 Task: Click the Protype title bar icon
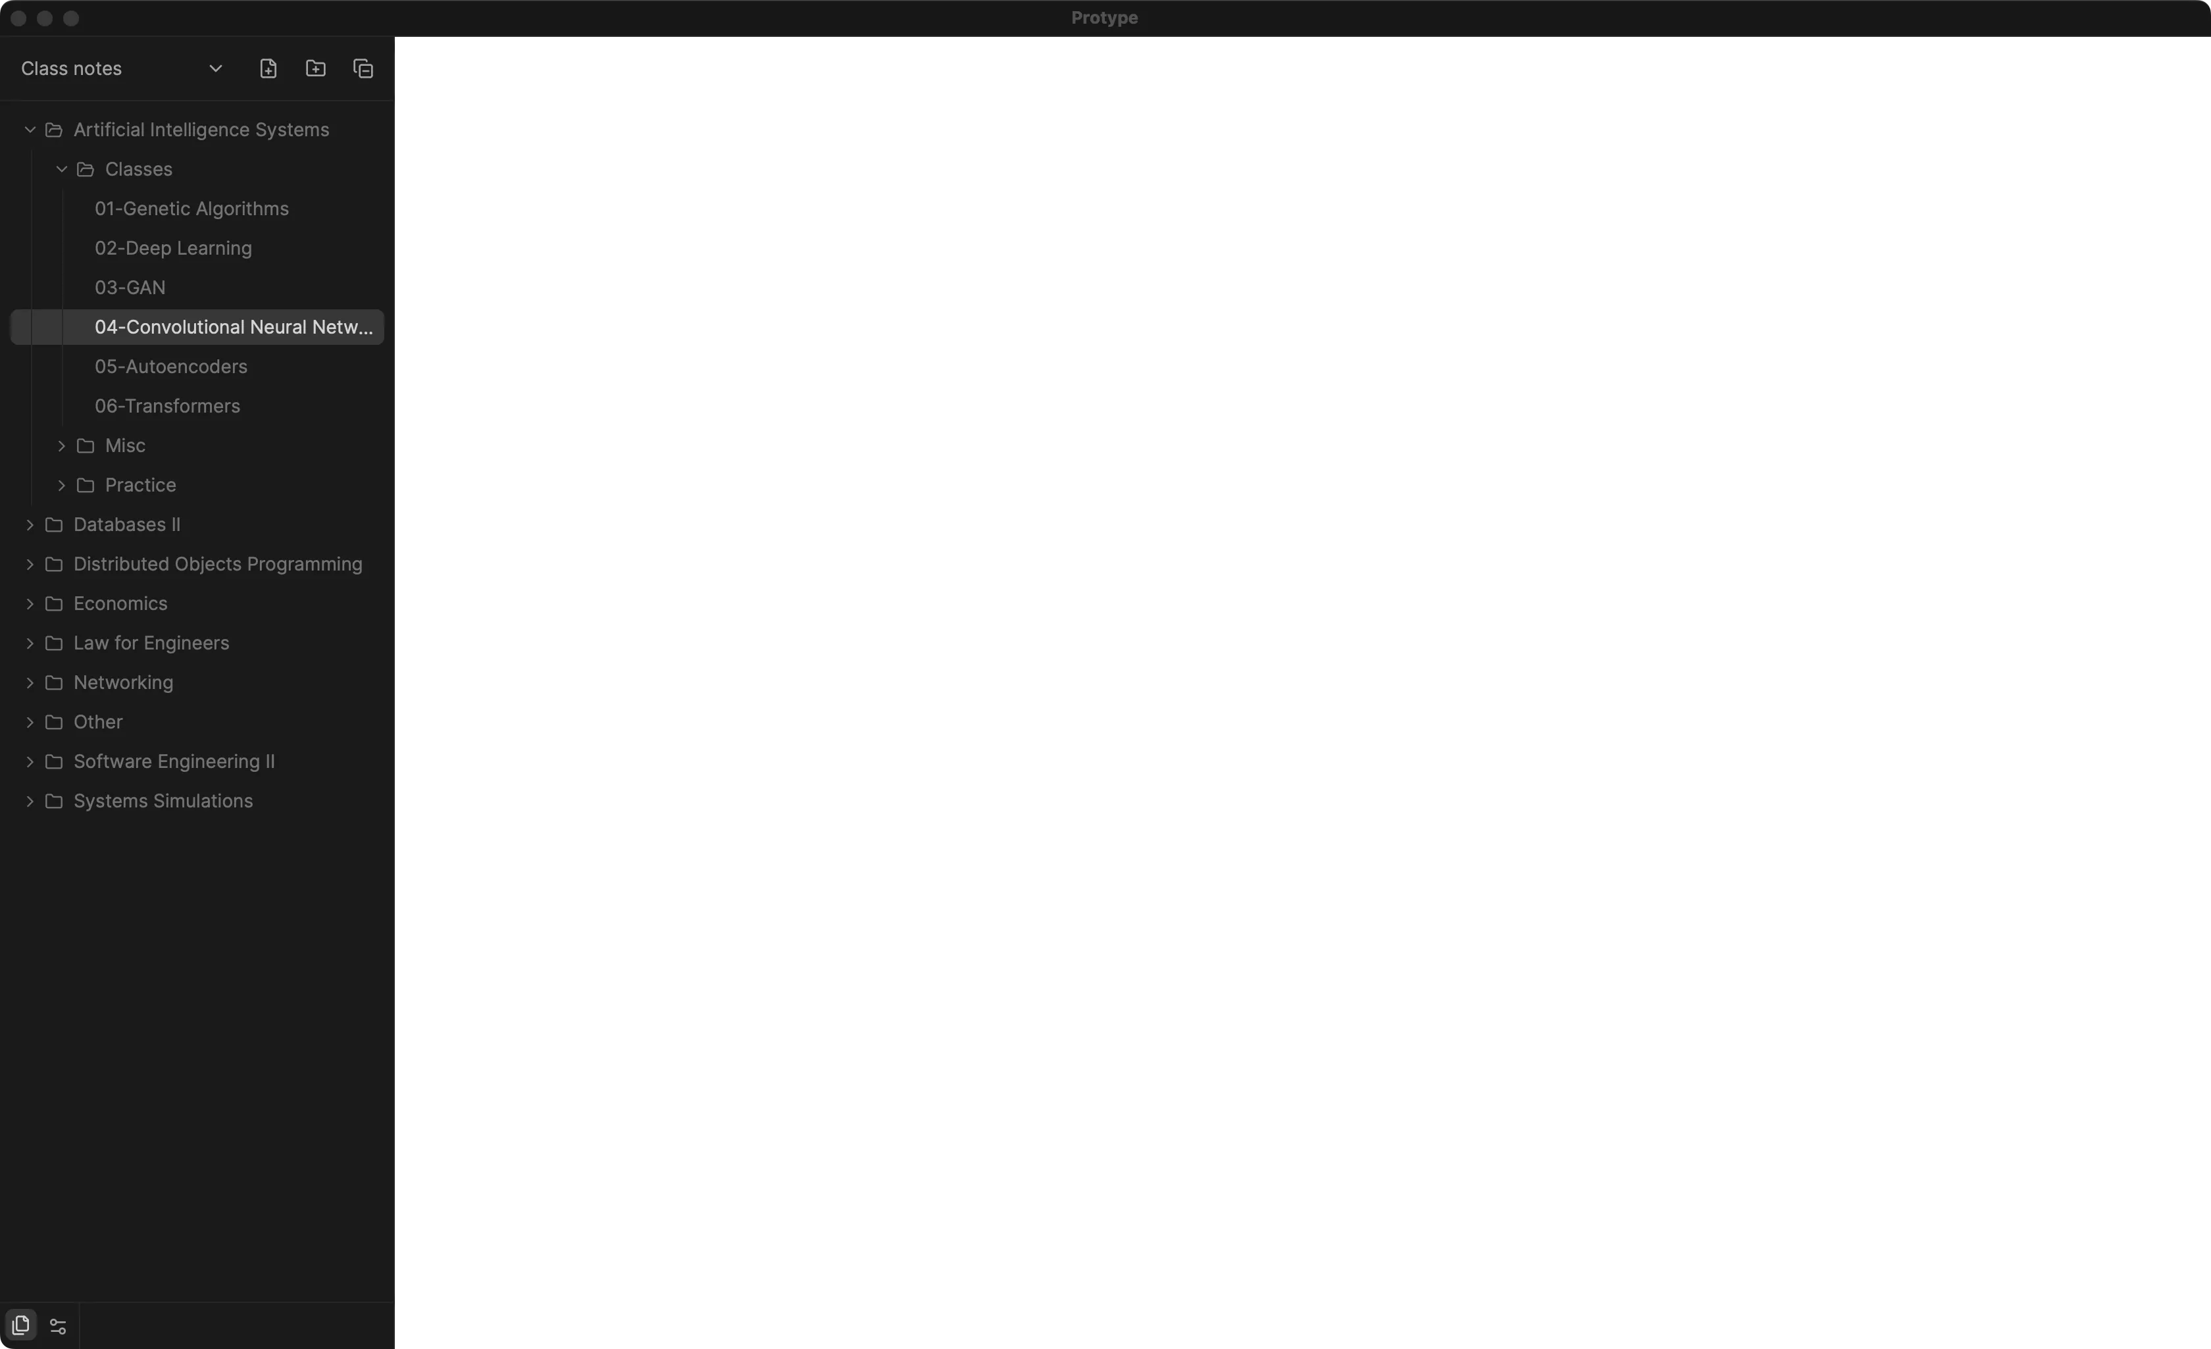(1105, 17)
